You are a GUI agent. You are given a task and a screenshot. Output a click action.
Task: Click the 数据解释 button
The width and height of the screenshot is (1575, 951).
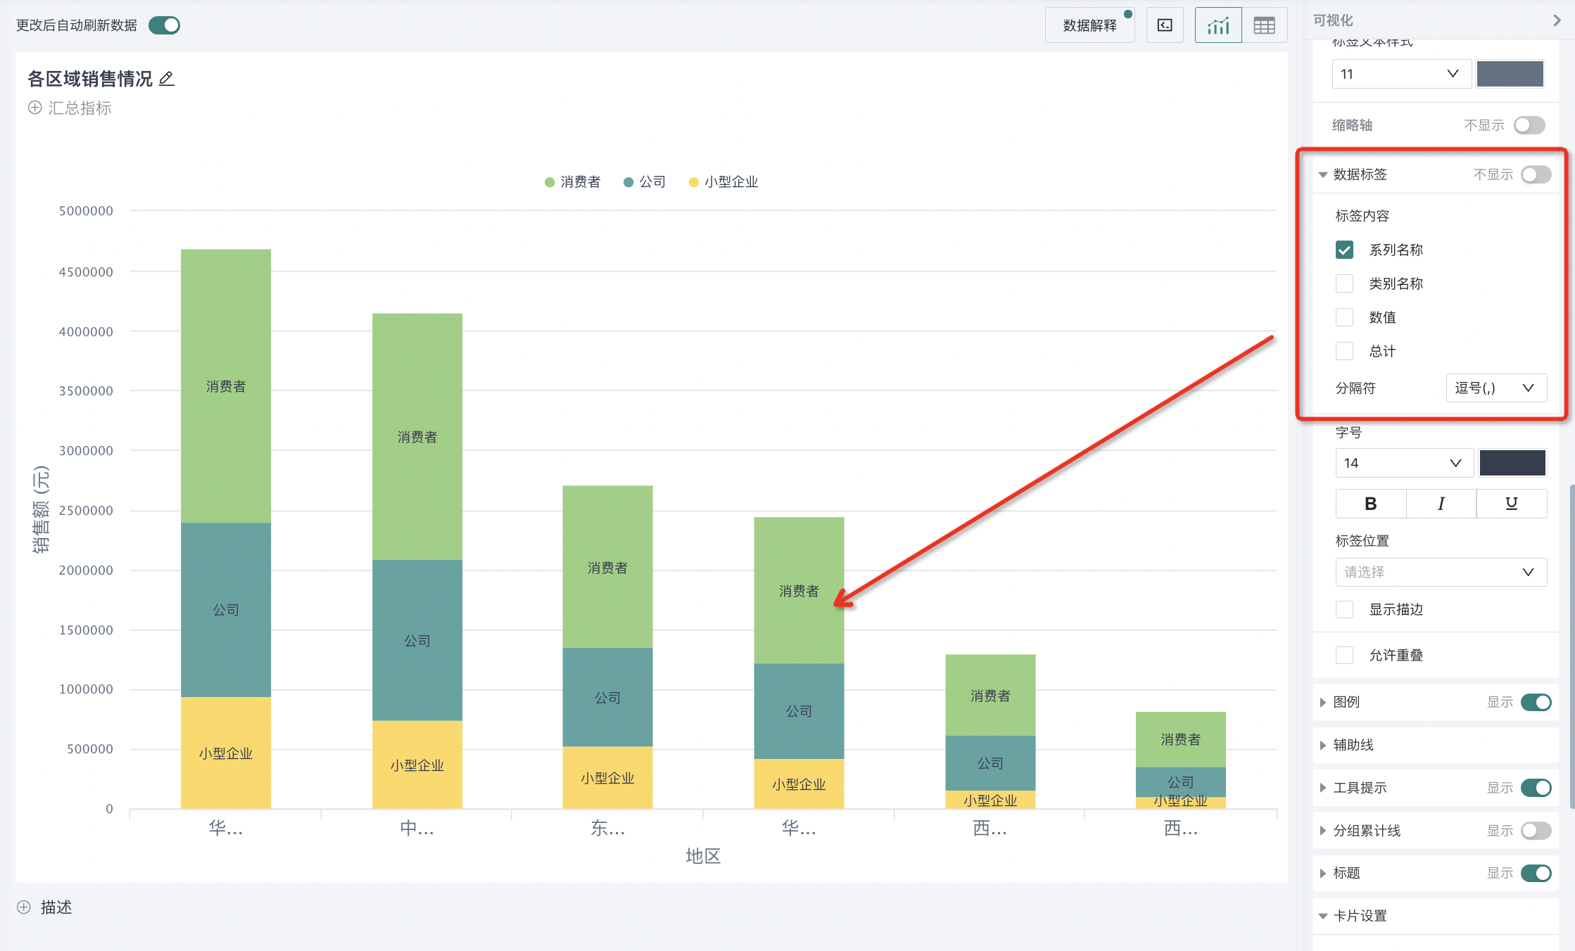coord(1089,26)
